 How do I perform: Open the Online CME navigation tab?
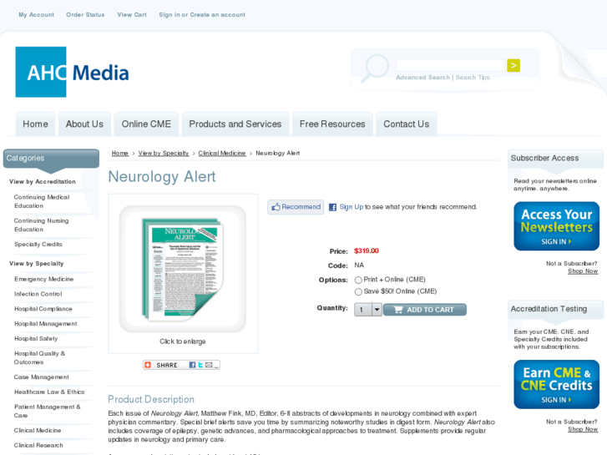click(146, 124)
